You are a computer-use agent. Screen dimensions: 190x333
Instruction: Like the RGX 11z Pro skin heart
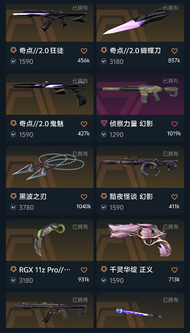(x=84, y=270)
